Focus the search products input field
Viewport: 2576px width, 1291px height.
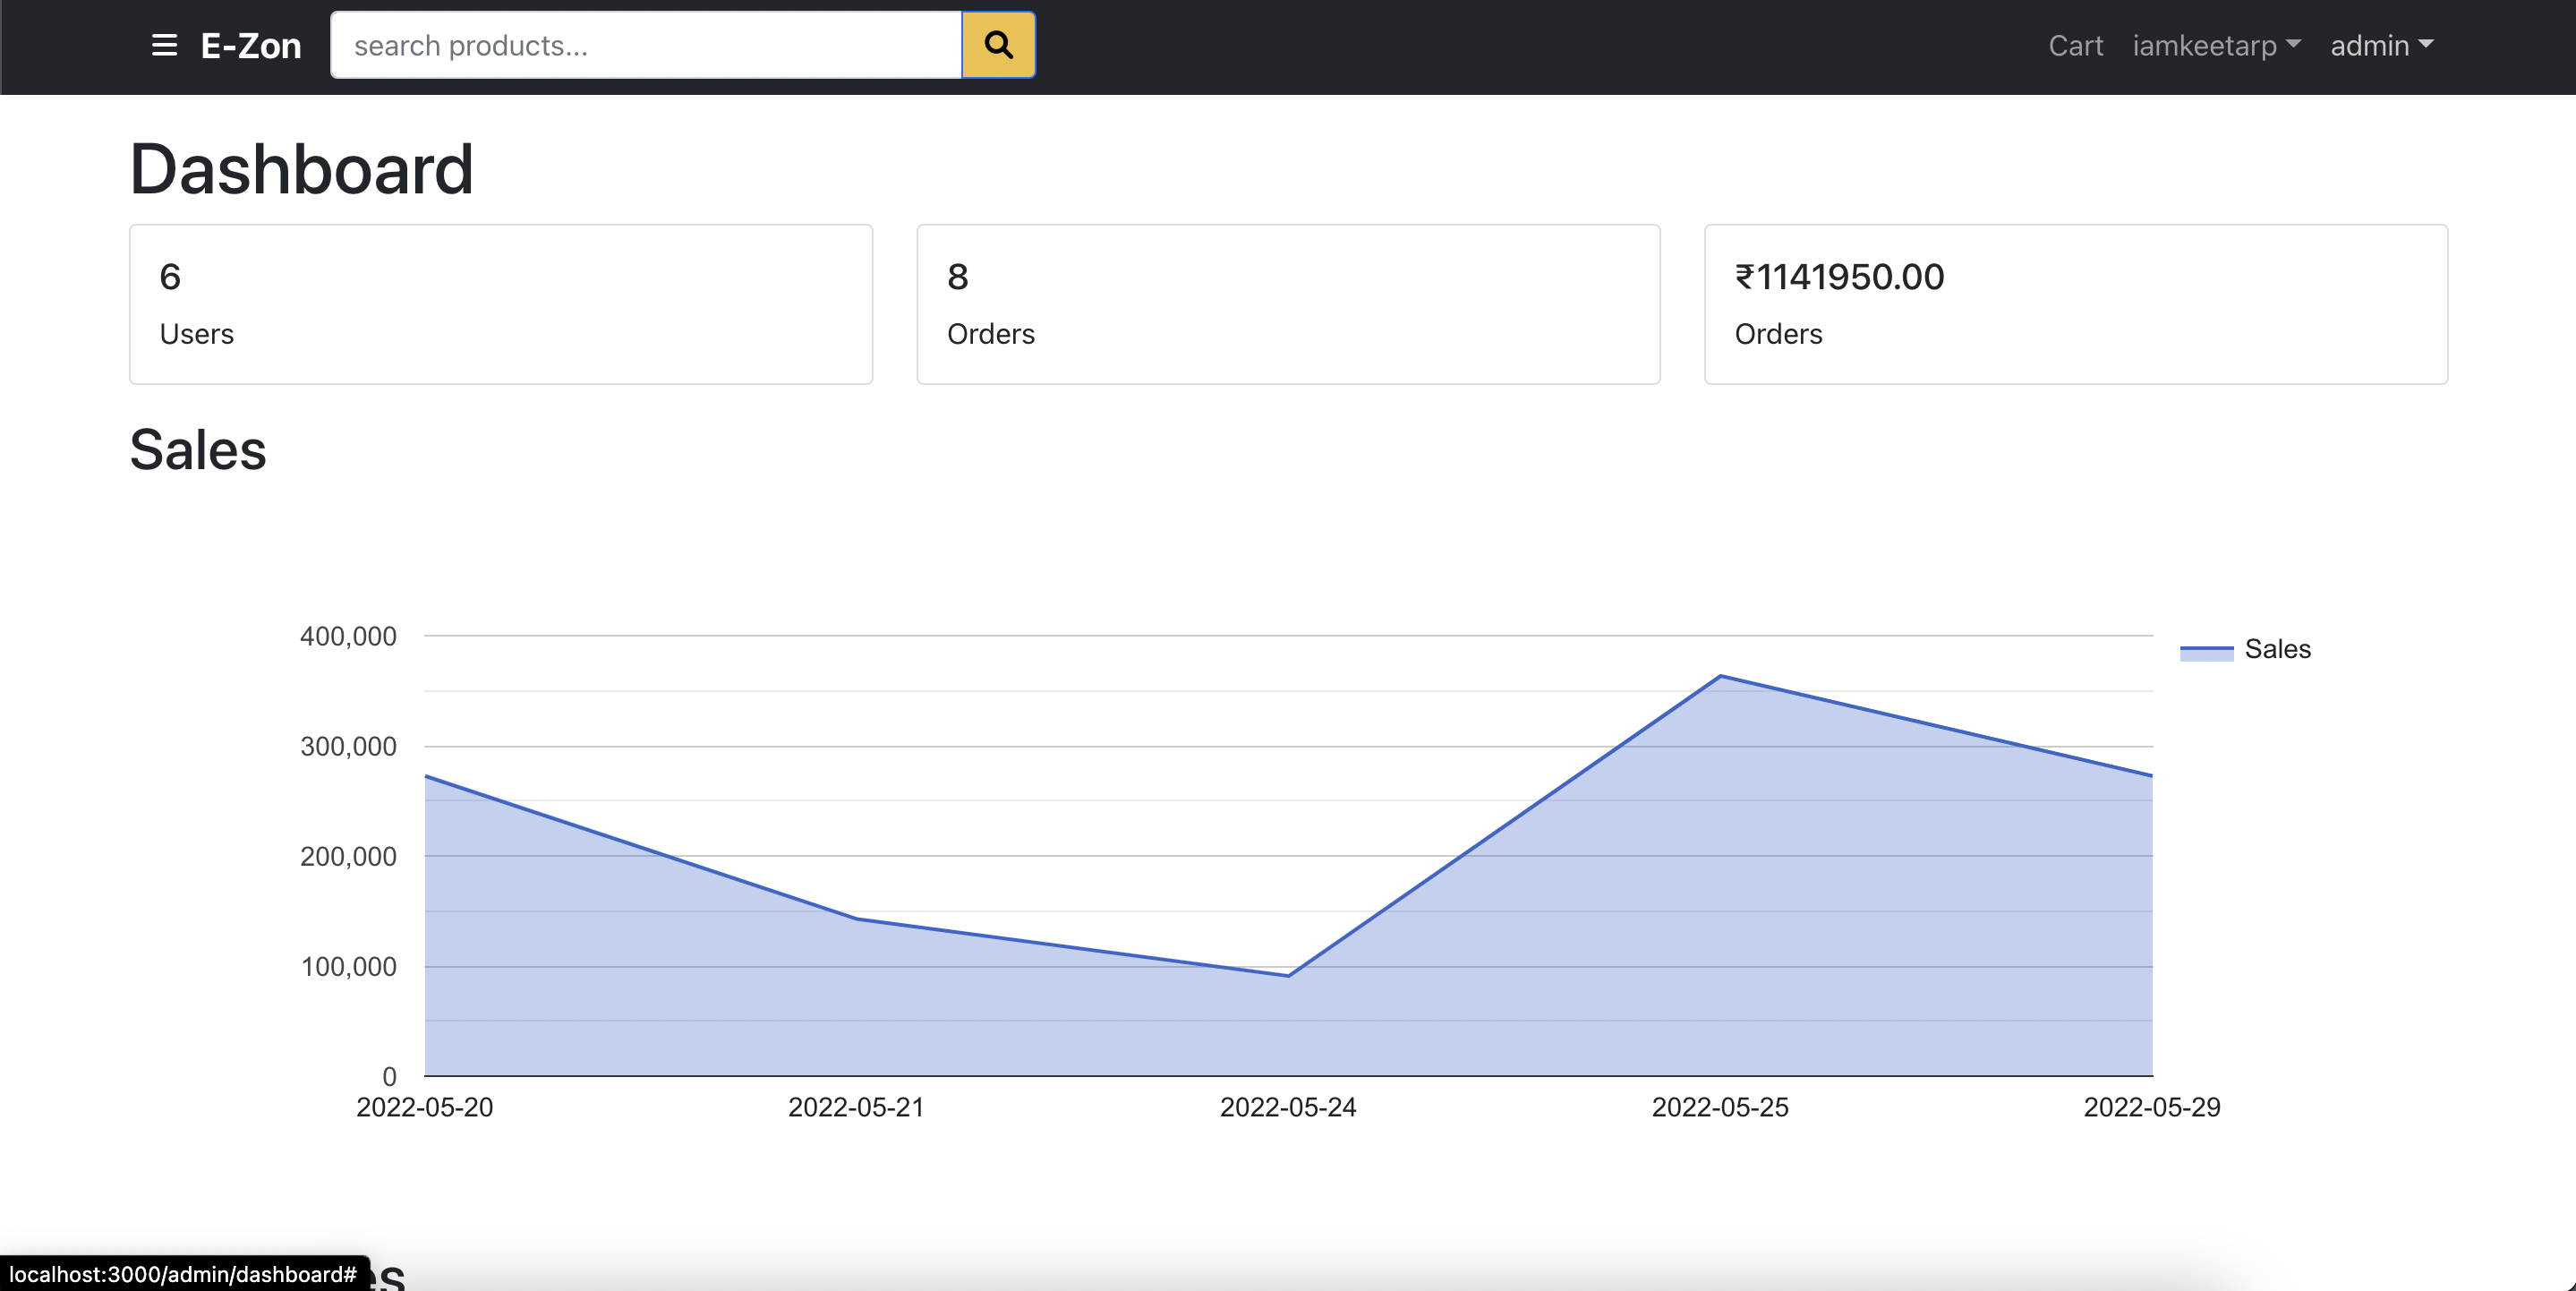tap(646, 45)
